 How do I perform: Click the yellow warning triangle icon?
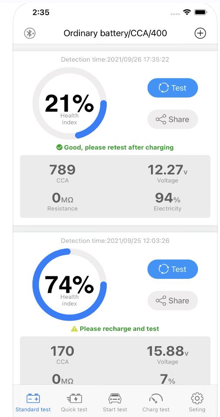click(74, 329)
